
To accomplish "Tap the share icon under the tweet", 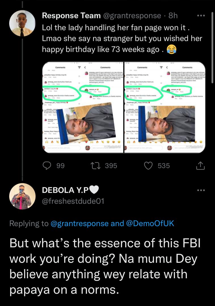I will click(x=201, y=166).
